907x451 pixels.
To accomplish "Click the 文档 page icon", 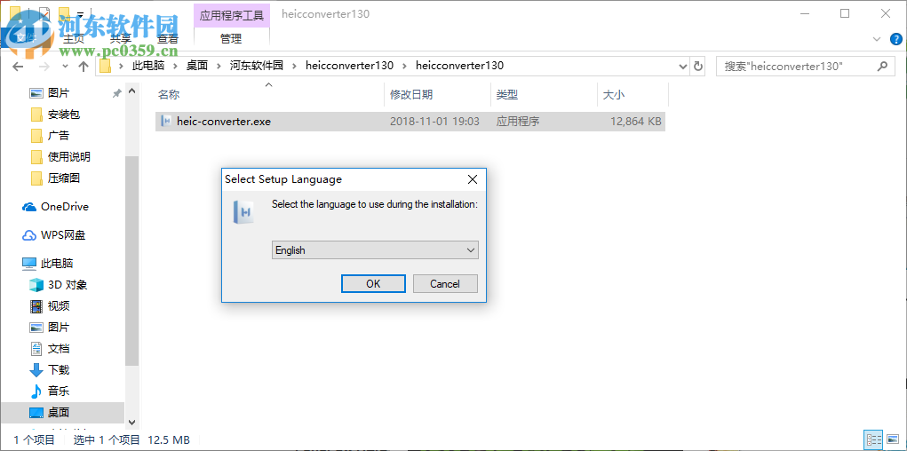I will point(36,349).
